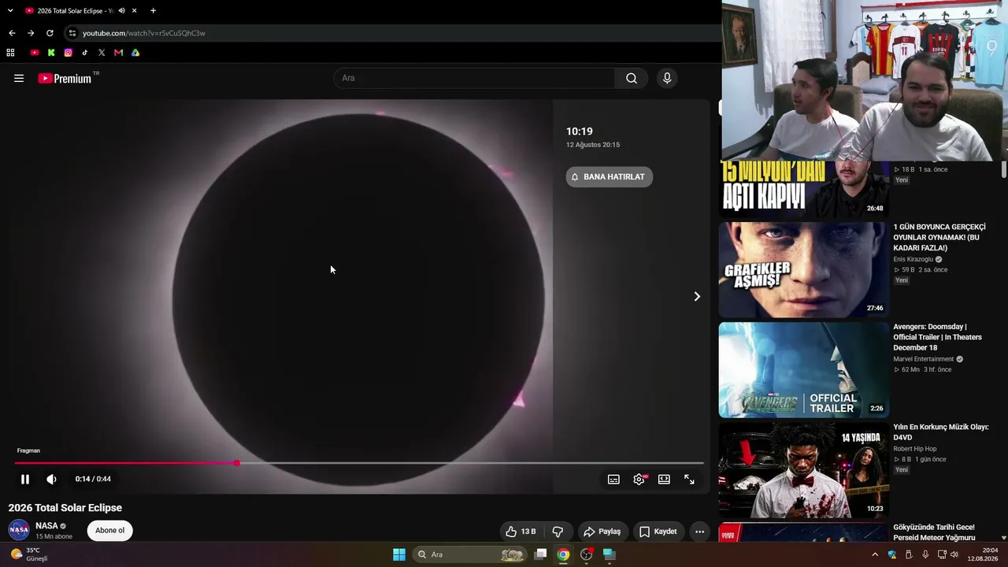The width and height of the screenshot is (1008, 567).
Task: Open the NASA channel avatar
Action: [19, 530]
